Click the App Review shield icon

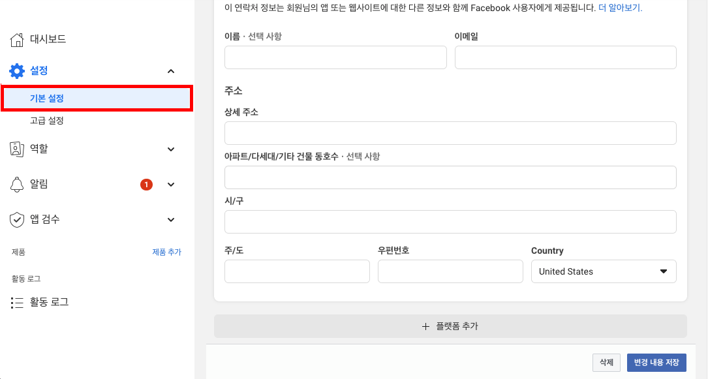pyautogui.click(x=17, y=220)
